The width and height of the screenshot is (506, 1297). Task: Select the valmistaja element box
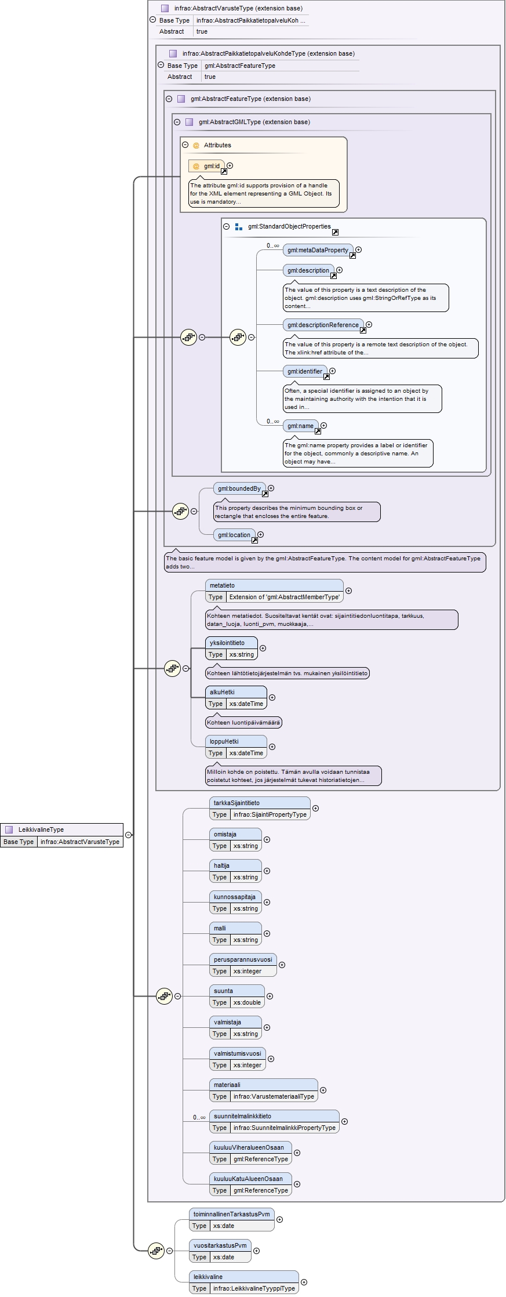click(x=235, y=1028)
